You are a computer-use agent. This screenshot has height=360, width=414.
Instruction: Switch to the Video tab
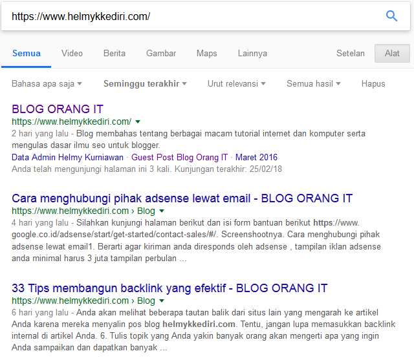point(72,53)
